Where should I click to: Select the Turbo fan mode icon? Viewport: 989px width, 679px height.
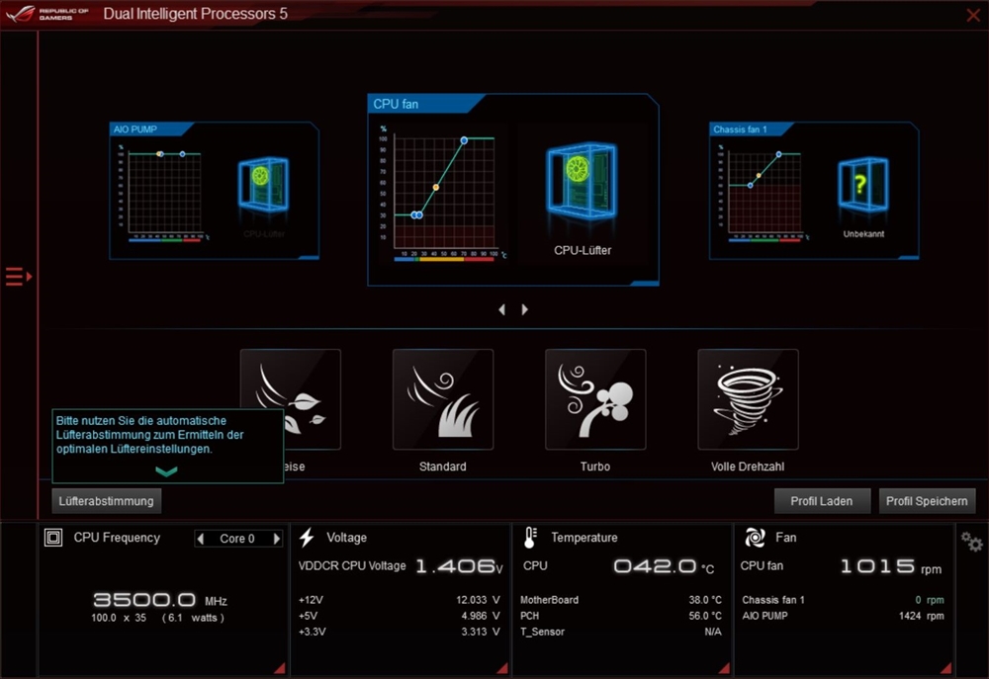(595, 399)
